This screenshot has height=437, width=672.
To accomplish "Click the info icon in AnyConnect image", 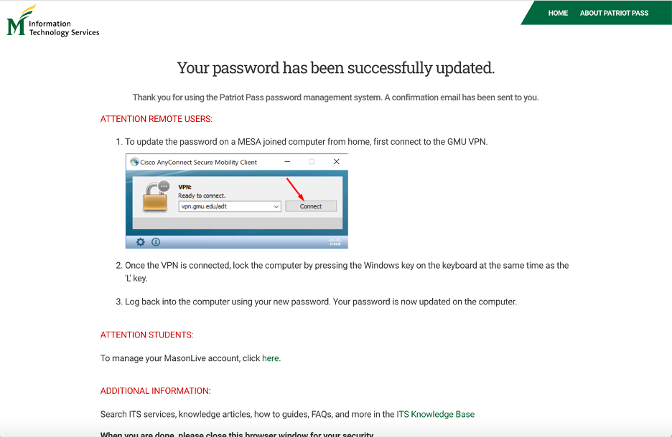I will pyautogui.click(x=155, y=242).
